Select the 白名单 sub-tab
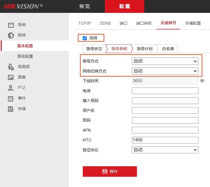The width and height of the screenshot is (210, 187). tap(168, 49)
